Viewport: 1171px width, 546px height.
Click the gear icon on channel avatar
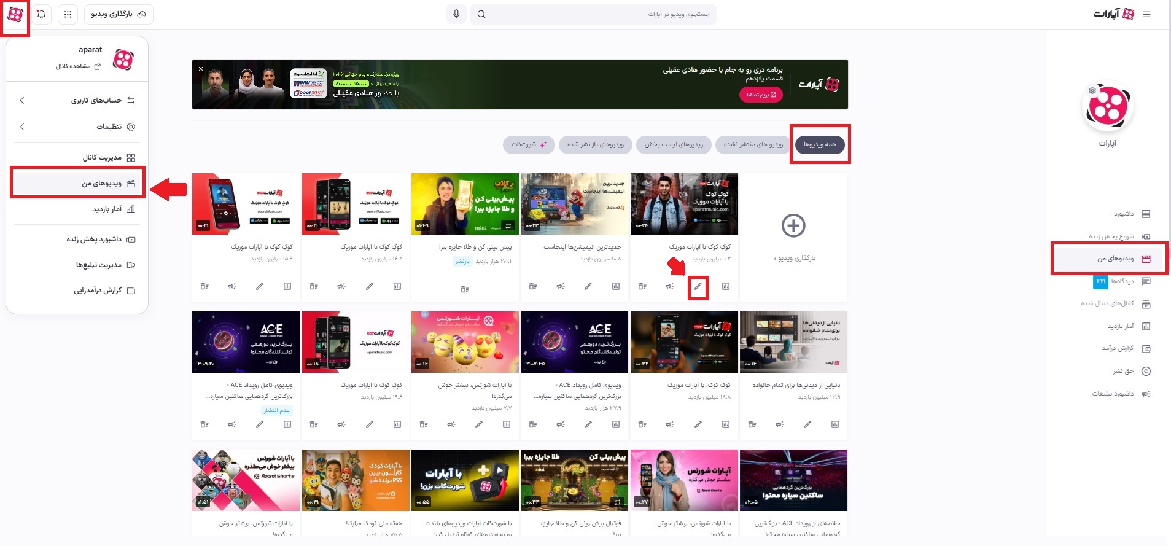point(1092,90)
